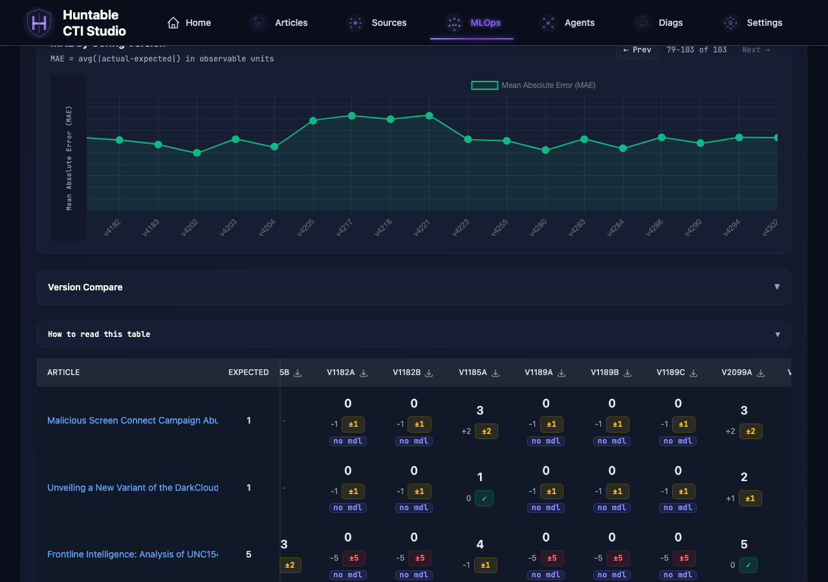Viewport: 828px width, 582px height.
Task: Click the no mdl badge in Malicious Screen Connect V1182A cell
Action: tap(348, 441)
